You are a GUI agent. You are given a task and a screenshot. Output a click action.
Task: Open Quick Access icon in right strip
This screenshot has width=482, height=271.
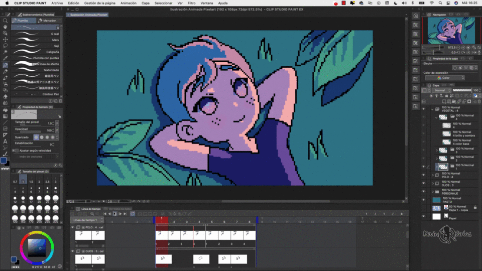click(x=416, y=16)
